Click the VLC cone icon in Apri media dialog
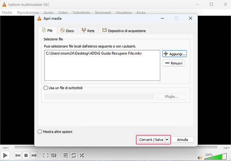 39,18
